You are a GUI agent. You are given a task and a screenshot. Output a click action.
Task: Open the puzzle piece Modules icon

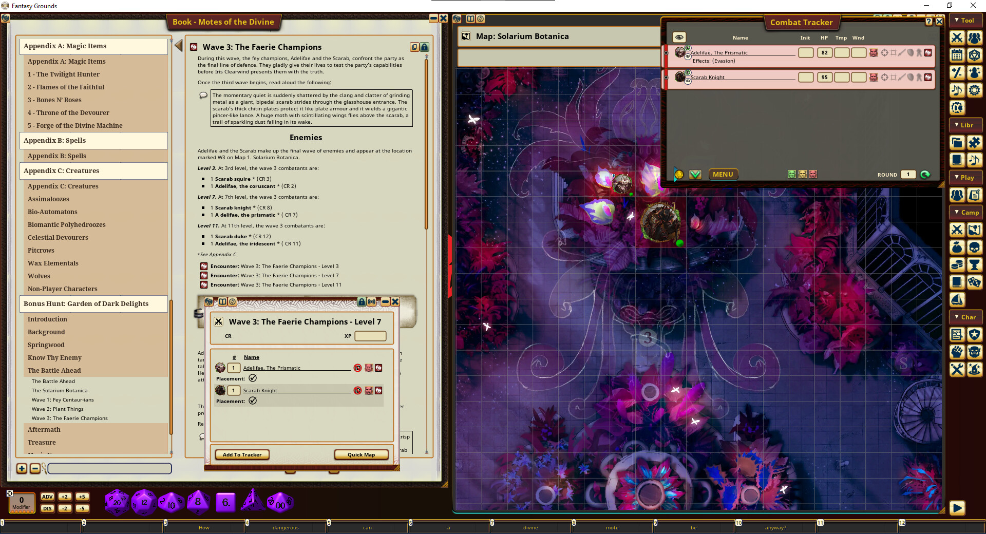[x=974, y=143]
